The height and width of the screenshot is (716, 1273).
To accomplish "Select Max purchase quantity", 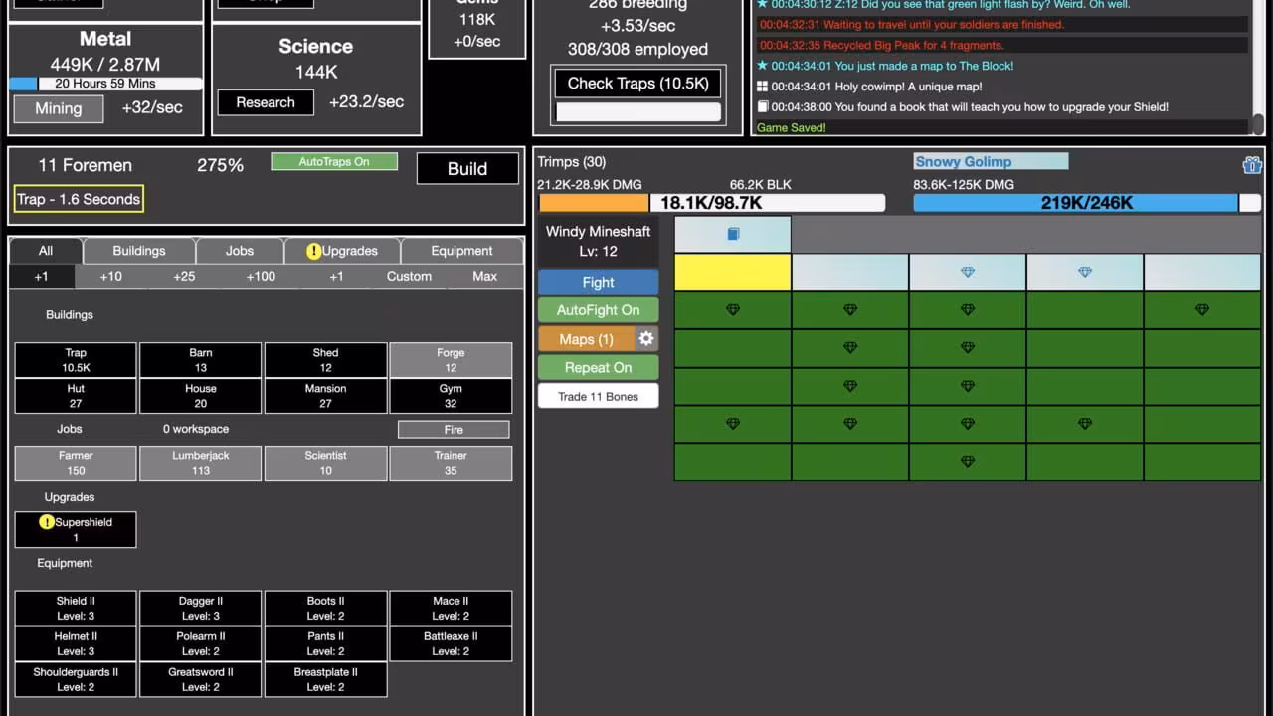I will 485,276.
